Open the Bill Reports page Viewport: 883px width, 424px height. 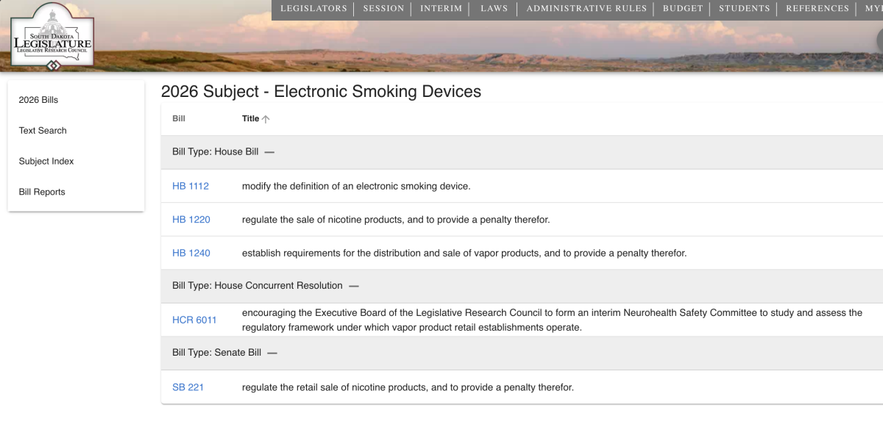42,192
